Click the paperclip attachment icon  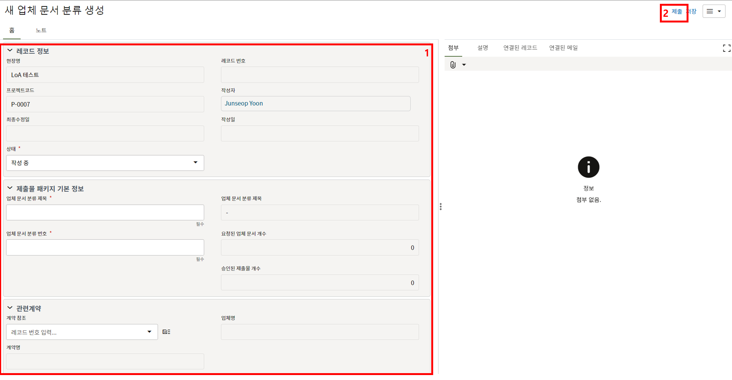453,65
